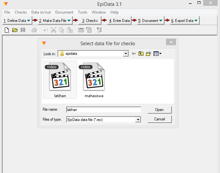Click the 3. Checks button
The height and width of the screenshot is (173, 220).
coord(90,21)
